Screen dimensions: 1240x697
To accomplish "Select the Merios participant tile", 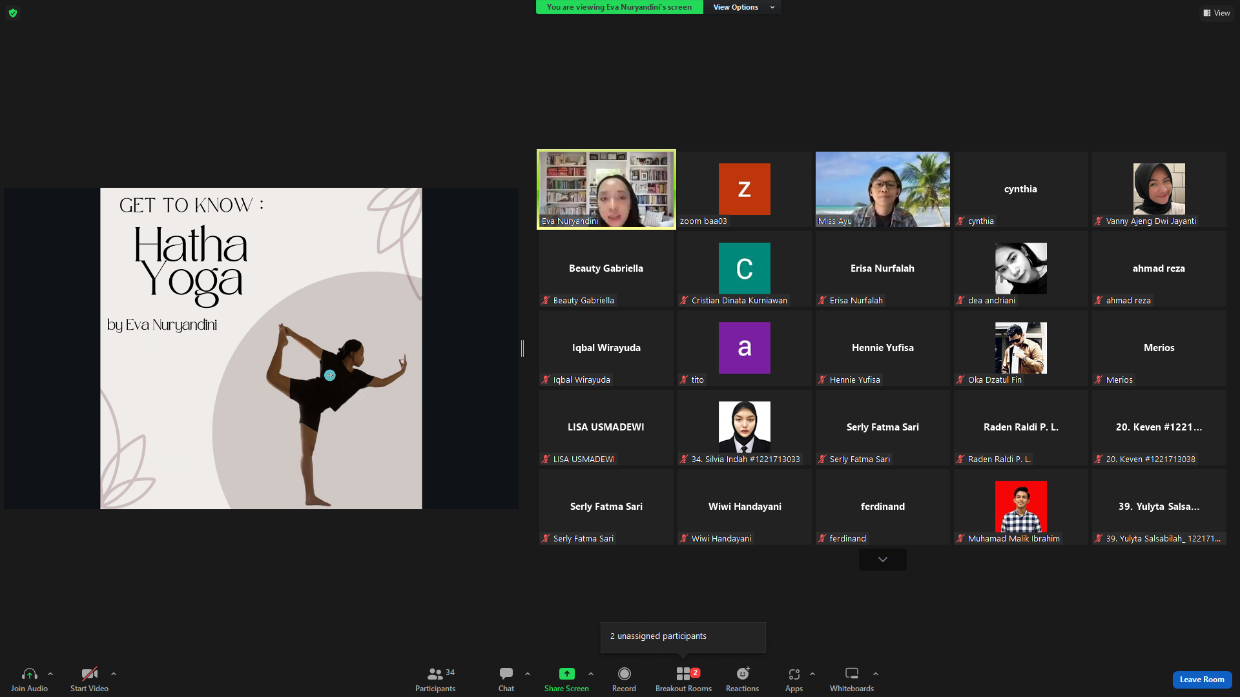I will [1159, 348].
